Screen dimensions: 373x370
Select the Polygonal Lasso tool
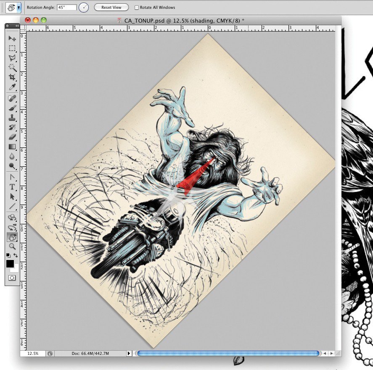coord(12,58)
